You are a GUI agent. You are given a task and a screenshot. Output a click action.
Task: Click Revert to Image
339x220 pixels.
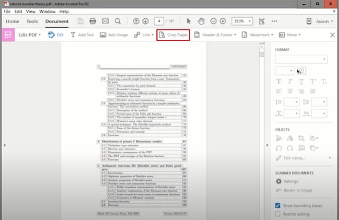(x=294, y=190)
